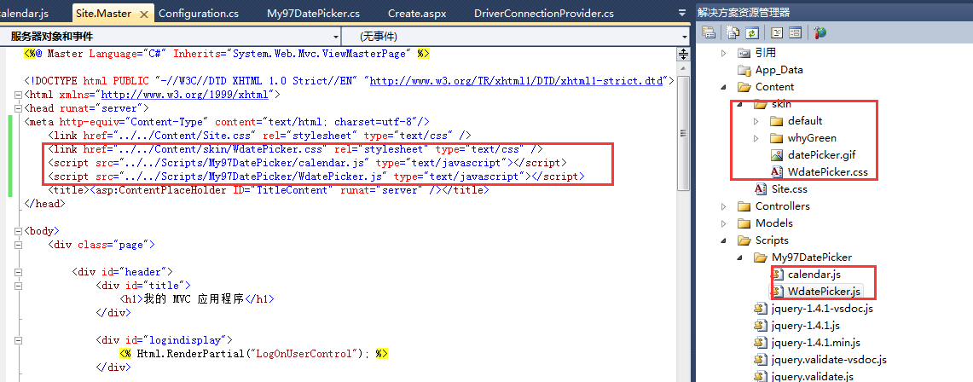973x382 pixels.
Task: Collapse the <html> outlining region
Action: pos(17,95)
